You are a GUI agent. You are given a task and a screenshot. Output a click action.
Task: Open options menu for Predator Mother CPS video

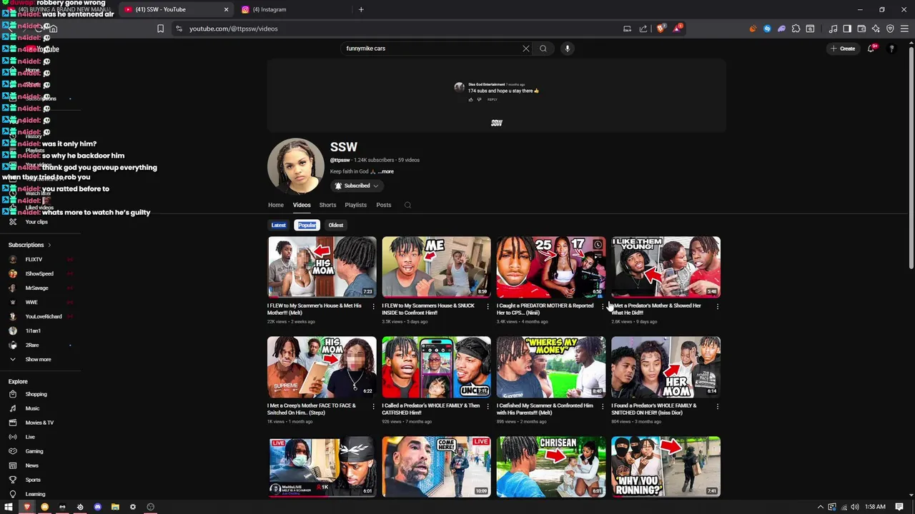[x=603, y=306]
